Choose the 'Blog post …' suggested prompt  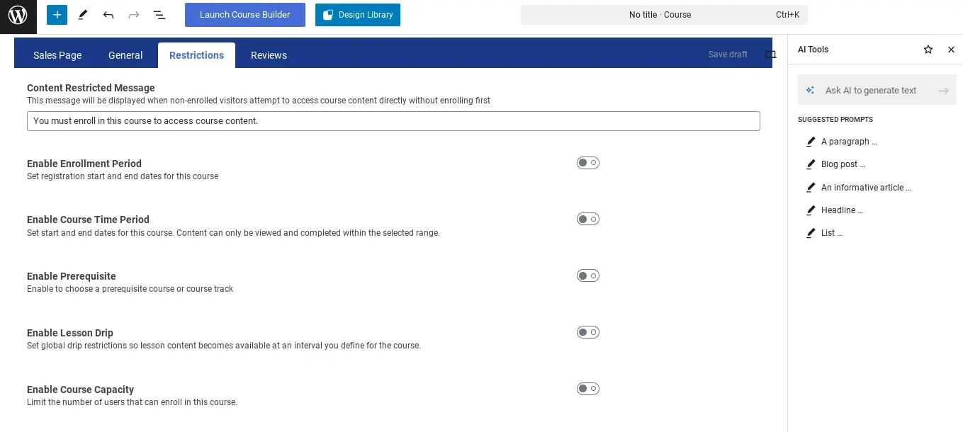(x=836, y=164)
